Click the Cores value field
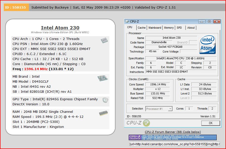 [x=189, y=109]
